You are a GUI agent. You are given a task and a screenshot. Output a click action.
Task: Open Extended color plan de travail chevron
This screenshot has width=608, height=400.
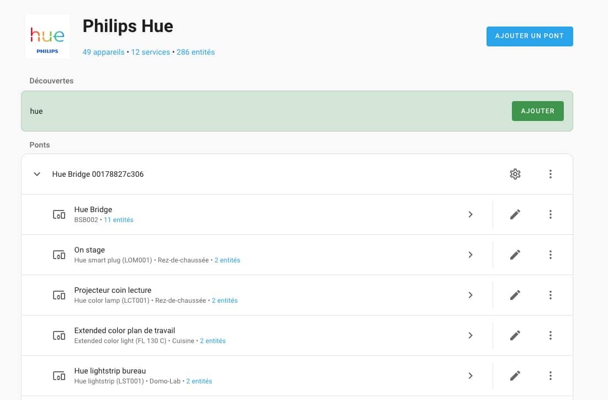click(x=470, y=335)
